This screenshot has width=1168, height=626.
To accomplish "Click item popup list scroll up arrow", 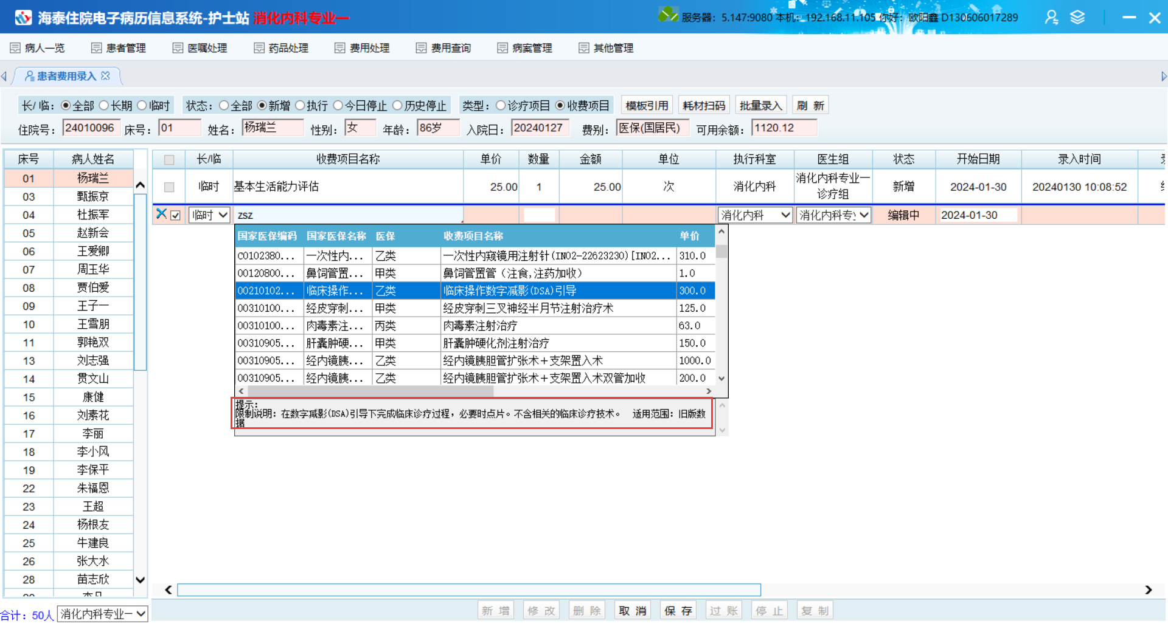I will (721, 232).
